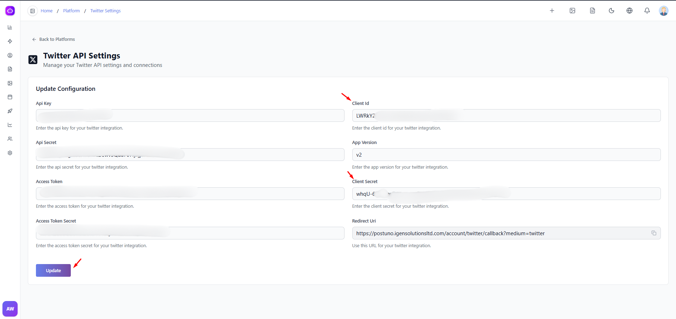
Task: Toggle dark mode with moon icon
Action: coord(611,11)
